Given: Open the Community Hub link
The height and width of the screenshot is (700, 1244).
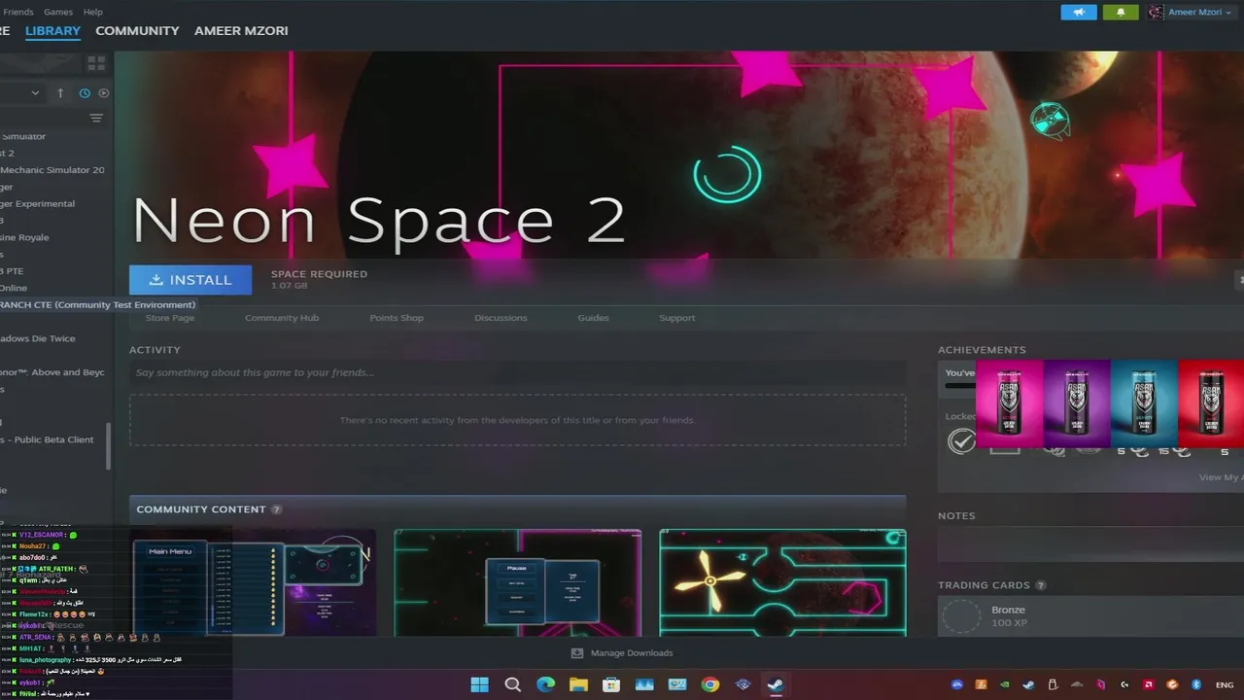Looking at the screenshot, I should pos(282,318).
